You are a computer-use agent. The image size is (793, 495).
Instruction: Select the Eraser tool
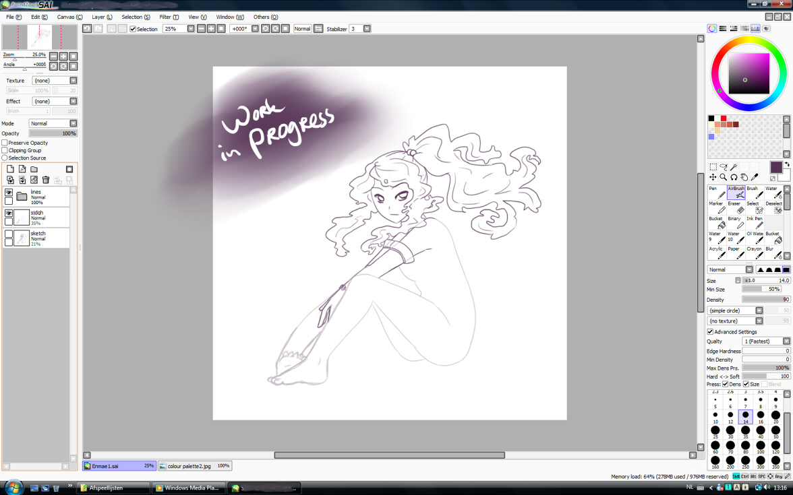(x=735, y=207)
